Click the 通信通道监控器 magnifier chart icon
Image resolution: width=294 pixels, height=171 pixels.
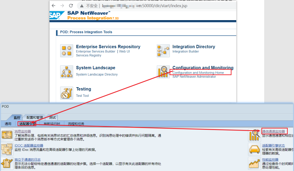[x=254, y=135]
